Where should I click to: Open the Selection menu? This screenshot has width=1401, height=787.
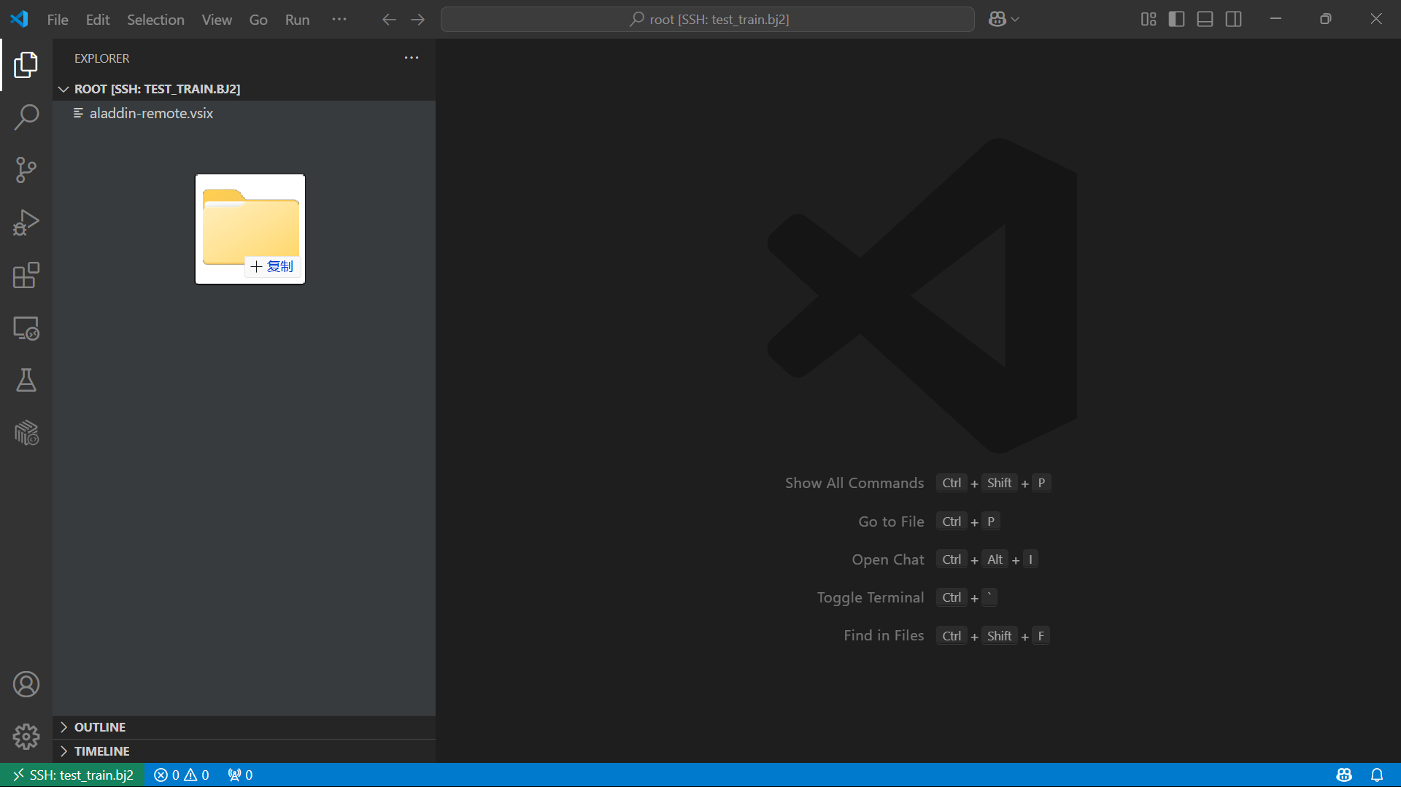coord(155,20)
